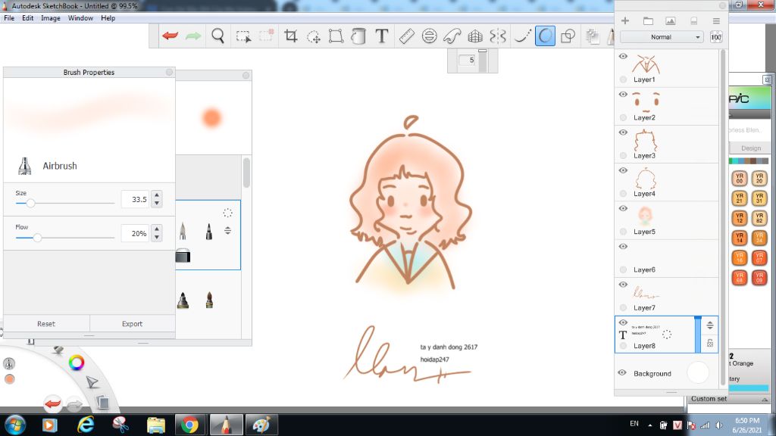Open Google Chrome from the taskbar
The width and height of the screenshot is (776, 436).
tap(189, 425)
